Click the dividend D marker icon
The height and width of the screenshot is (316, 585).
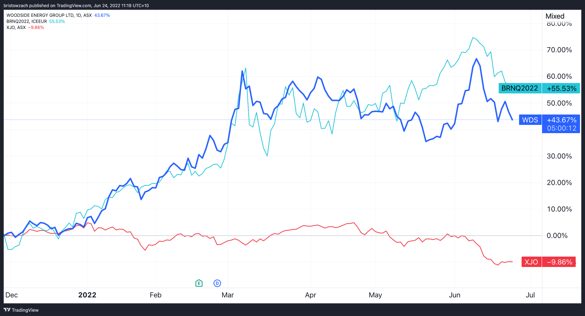tap(217, 283)
